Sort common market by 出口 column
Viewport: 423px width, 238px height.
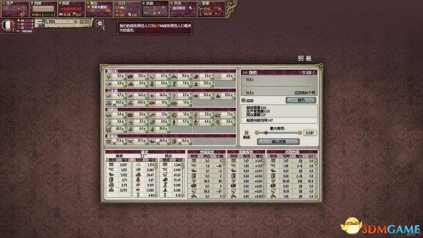click(x=311, y=156)
